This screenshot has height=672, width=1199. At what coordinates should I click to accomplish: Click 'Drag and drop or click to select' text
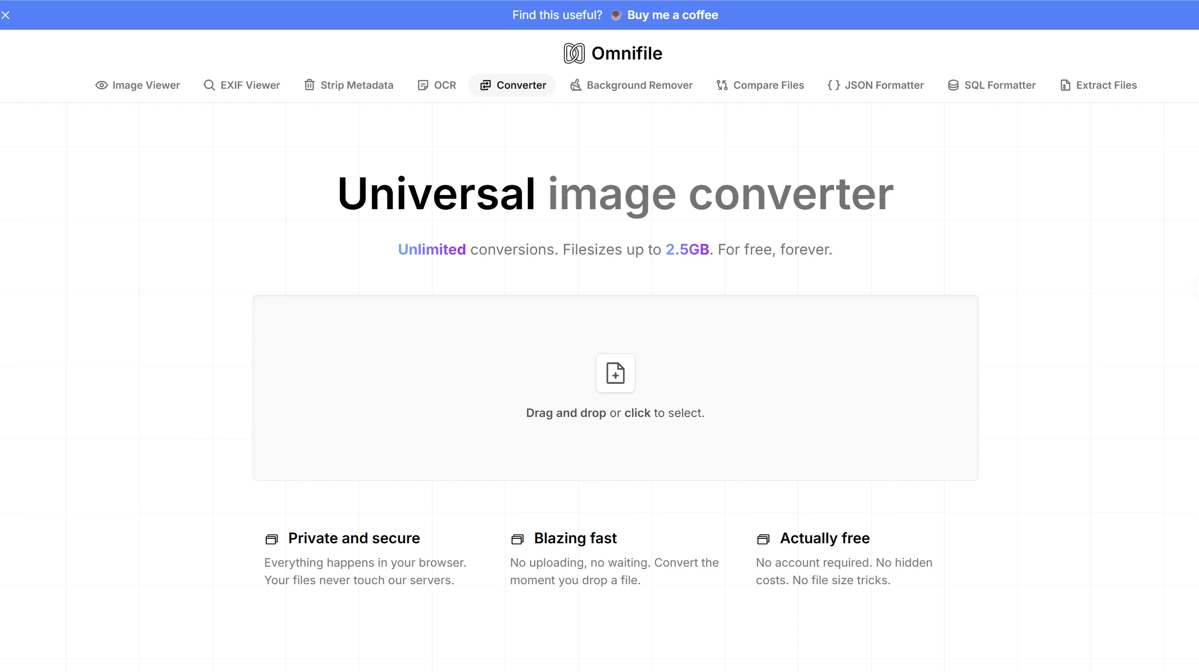click(615, 413)
